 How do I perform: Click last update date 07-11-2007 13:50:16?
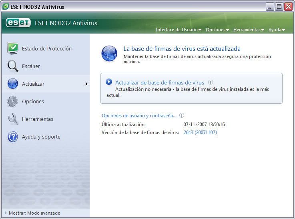(204, 125)
